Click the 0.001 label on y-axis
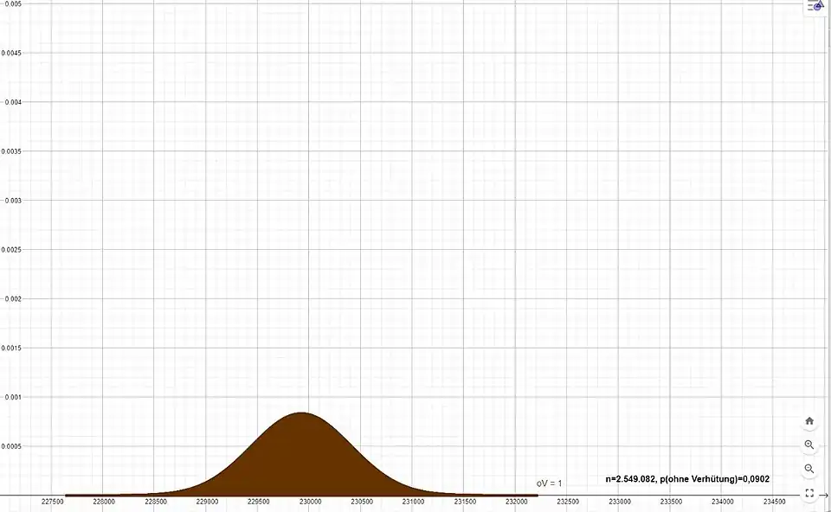Screen dimensions: 831x512 coord(12,398)
